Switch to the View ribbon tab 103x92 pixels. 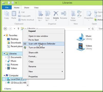coord(36,8)
